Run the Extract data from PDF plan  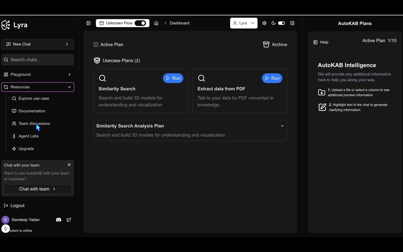272,78
